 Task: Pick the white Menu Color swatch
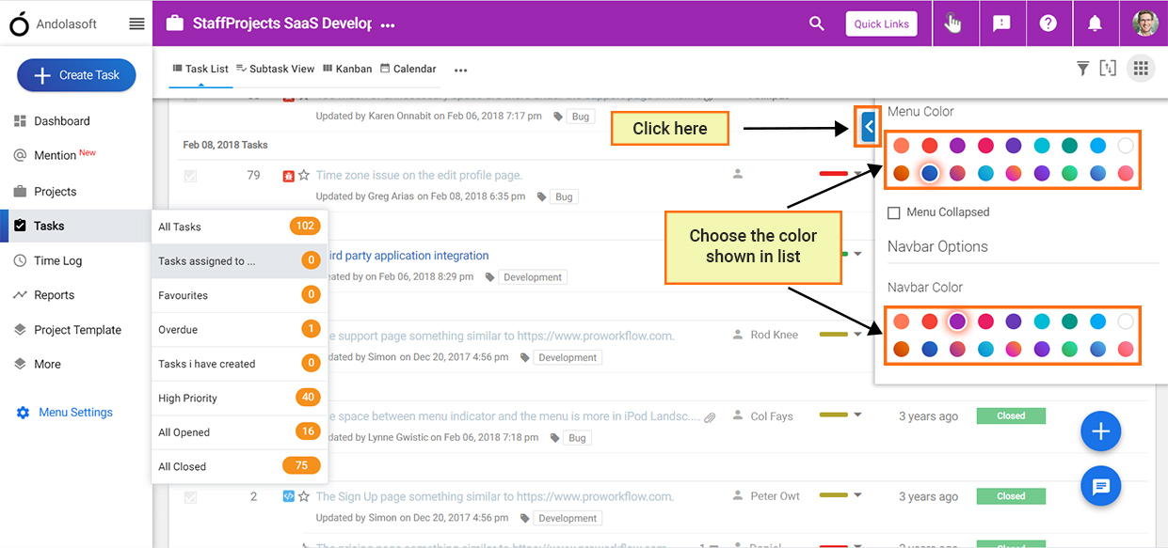tap(1126, 146)
